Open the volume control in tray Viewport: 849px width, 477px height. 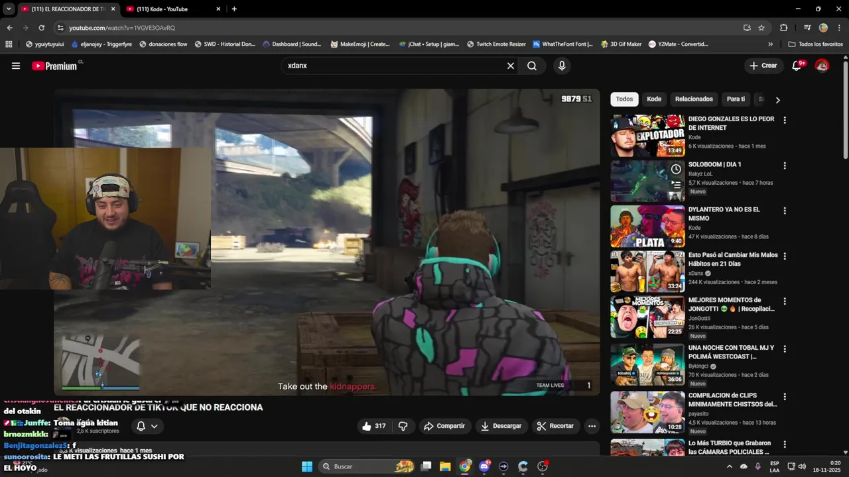pyautogui.click(x=802, y=466)
